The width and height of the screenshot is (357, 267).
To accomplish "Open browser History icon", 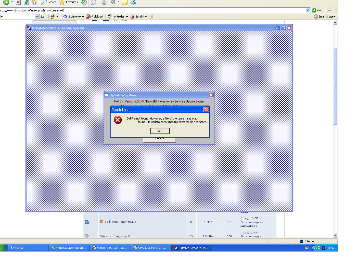I will click(84, 2).
